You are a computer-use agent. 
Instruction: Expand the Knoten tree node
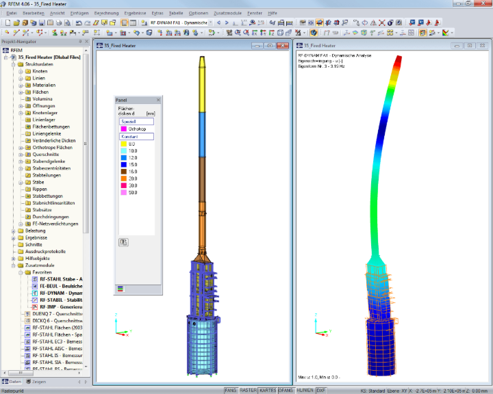coord(21,71)
